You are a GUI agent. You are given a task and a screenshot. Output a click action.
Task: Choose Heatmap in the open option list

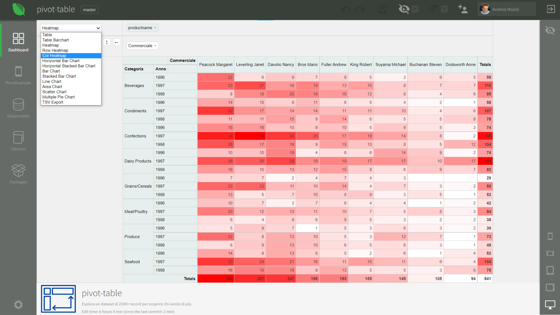pos(71,45)
